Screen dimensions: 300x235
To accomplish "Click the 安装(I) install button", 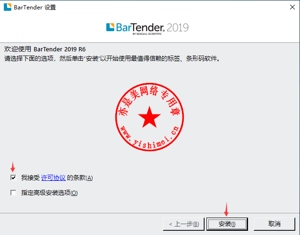I will click(x=227, y=224).
